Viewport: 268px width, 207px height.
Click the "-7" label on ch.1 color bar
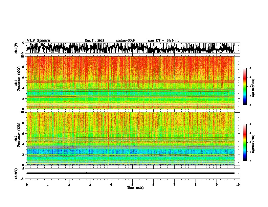(249, 105)
